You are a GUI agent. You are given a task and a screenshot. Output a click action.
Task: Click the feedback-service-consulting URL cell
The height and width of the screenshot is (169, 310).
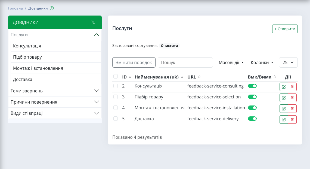point(215,86)
